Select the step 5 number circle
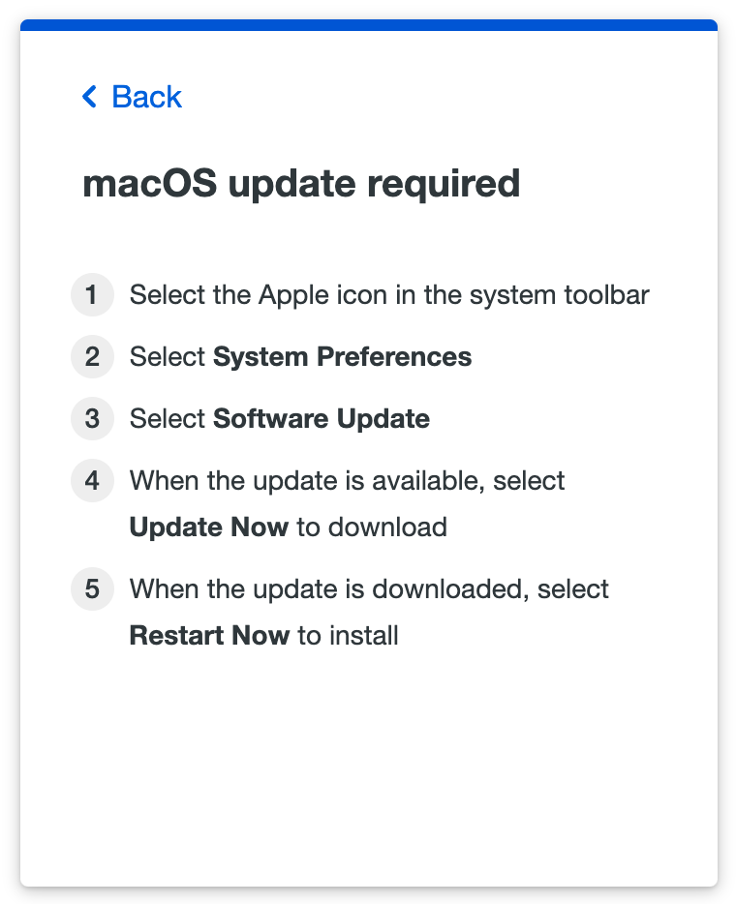736x904 pixels. coord(92,589)
